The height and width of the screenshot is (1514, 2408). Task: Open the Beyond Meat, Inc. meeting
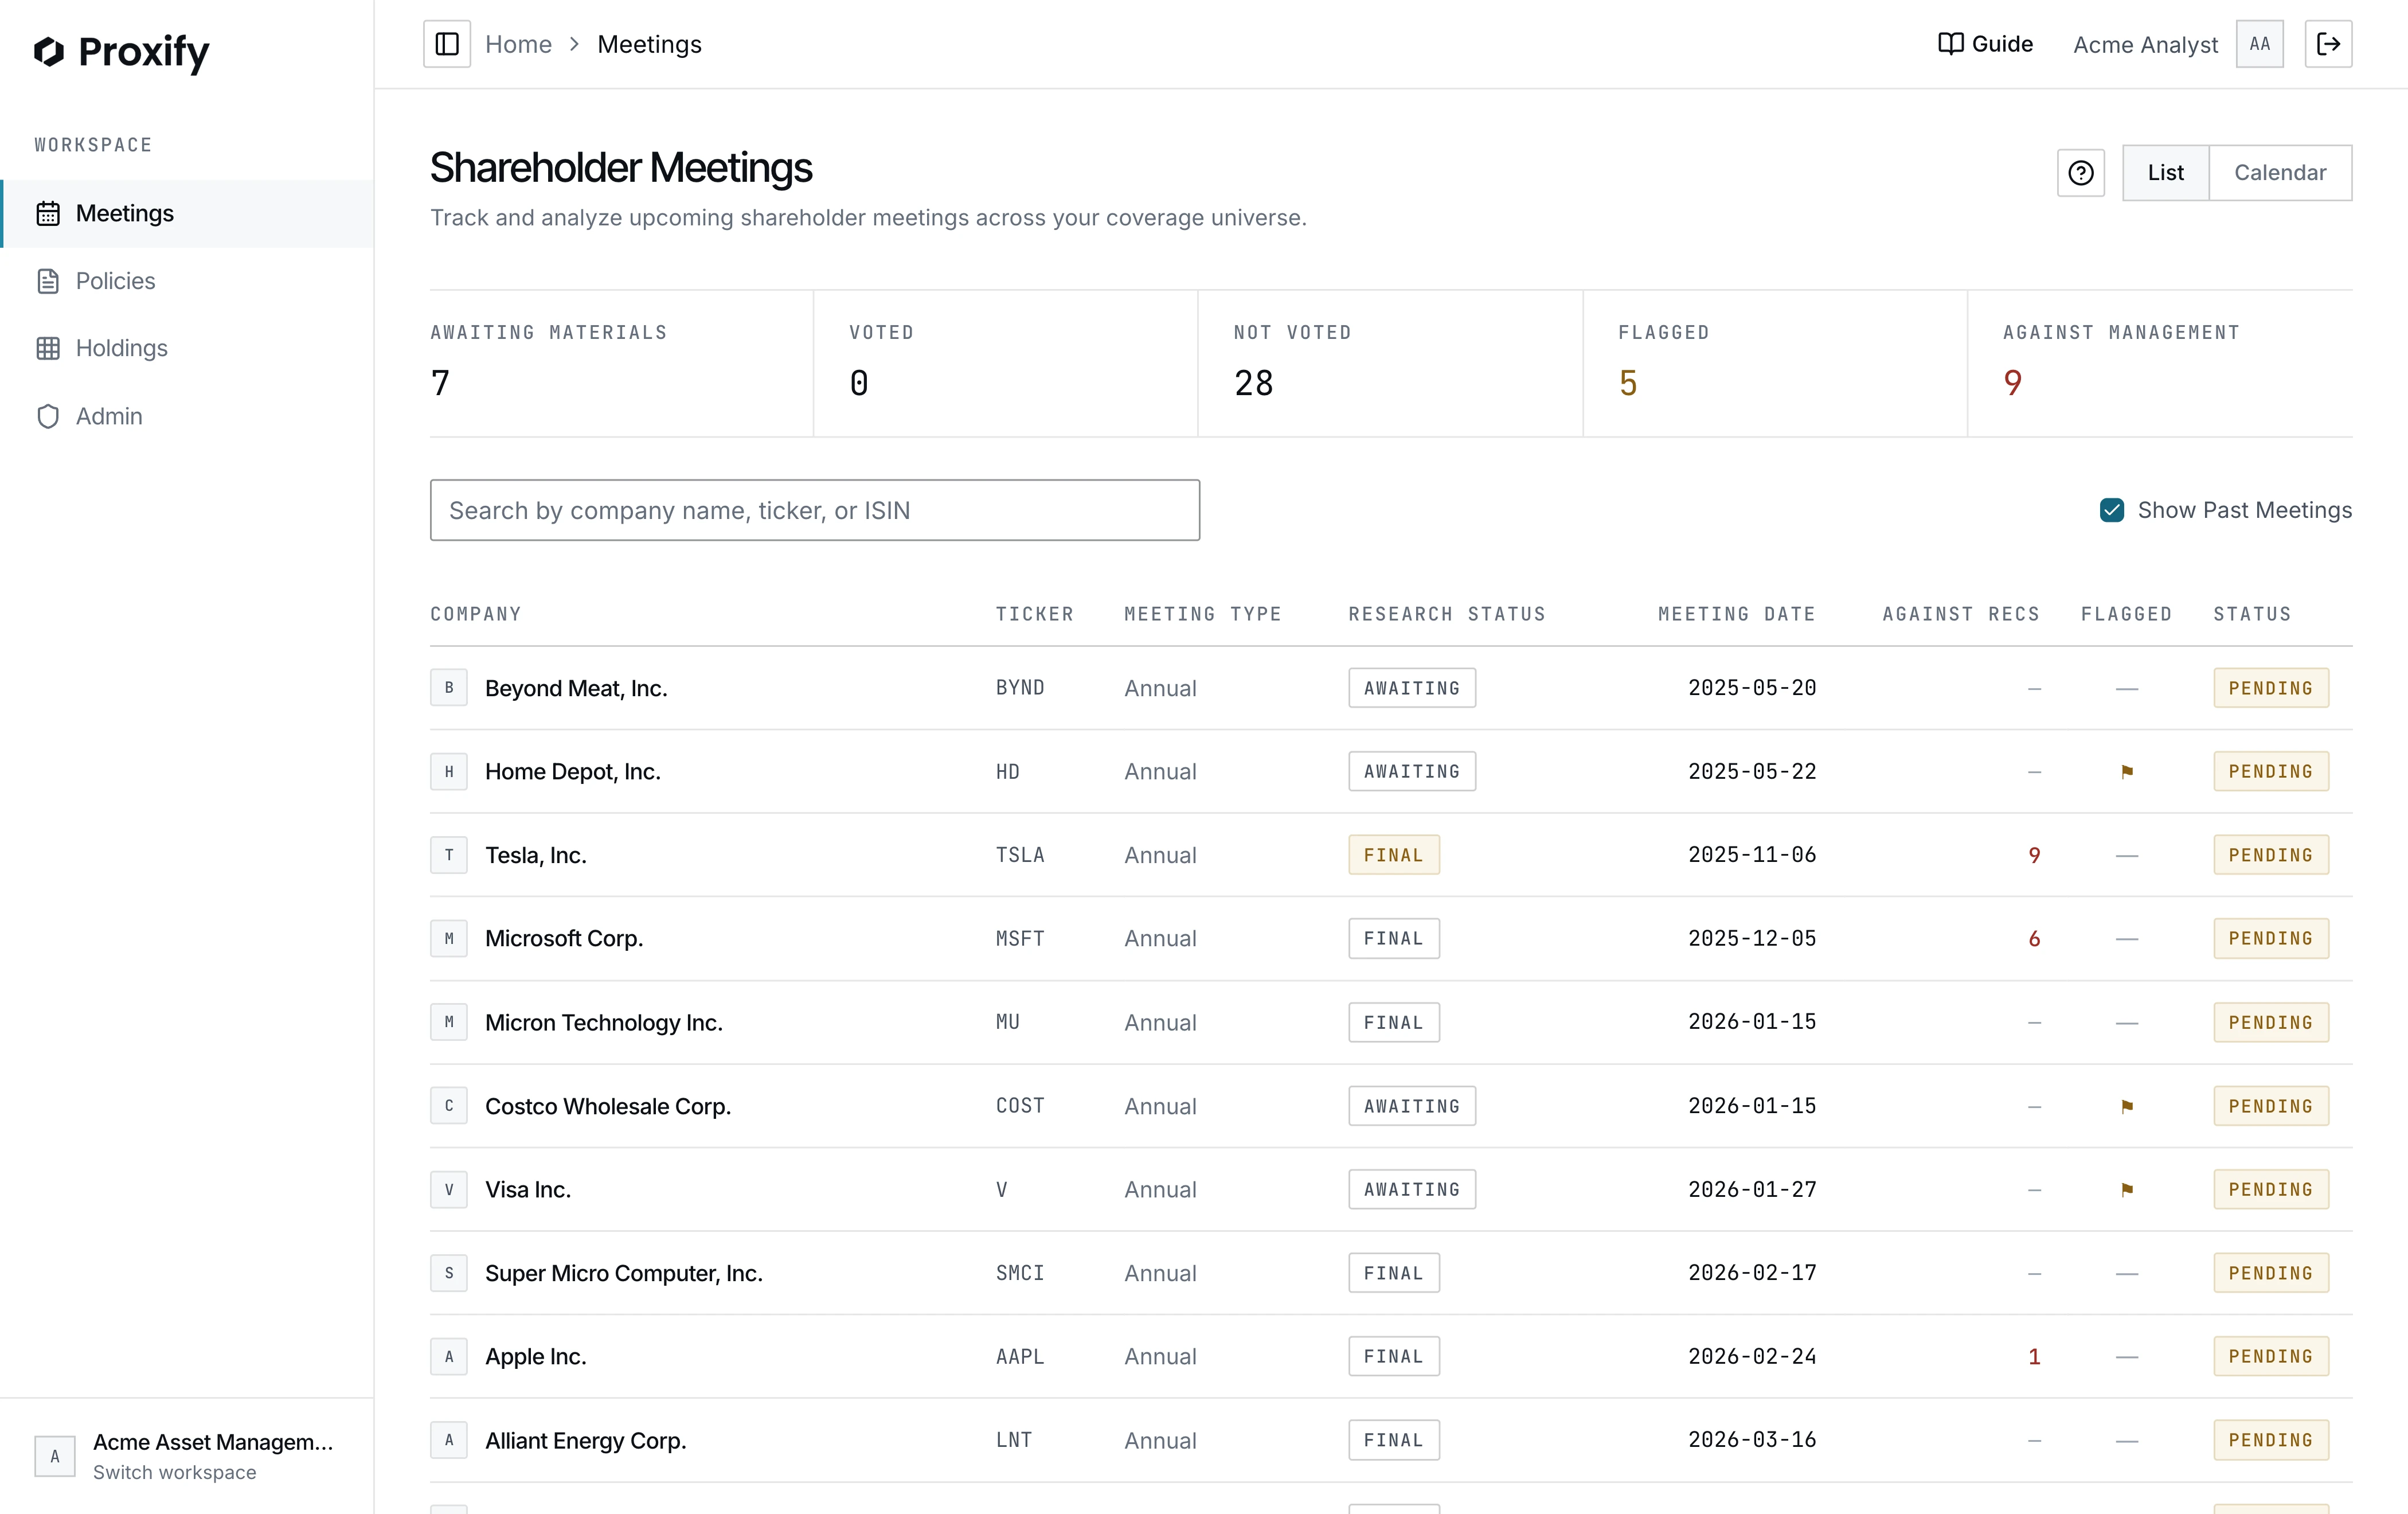(x=1391, y=688)
